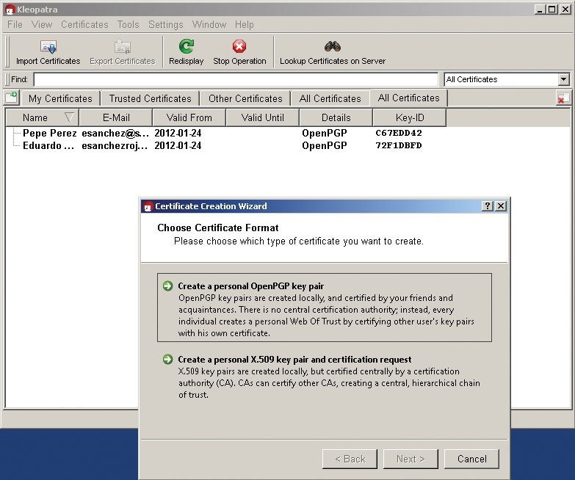Image resolution: width=575 pixels, height=480 pixels.
Task: Maximize the Kleopatra window
Action: coord(552,10)
